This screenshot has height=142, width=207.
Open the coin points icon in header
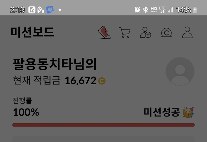pos(167,33)
